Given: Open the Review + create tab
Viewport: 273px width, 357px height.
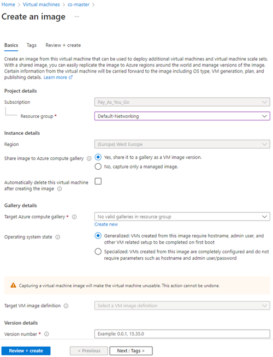Looking at the screenshot, I should point(63,45).
